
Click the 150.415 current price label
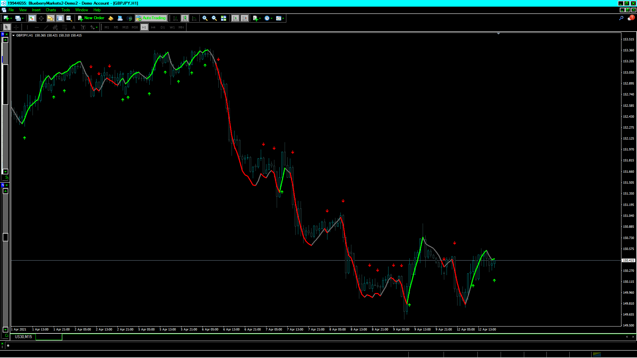(x=628, y=261)
